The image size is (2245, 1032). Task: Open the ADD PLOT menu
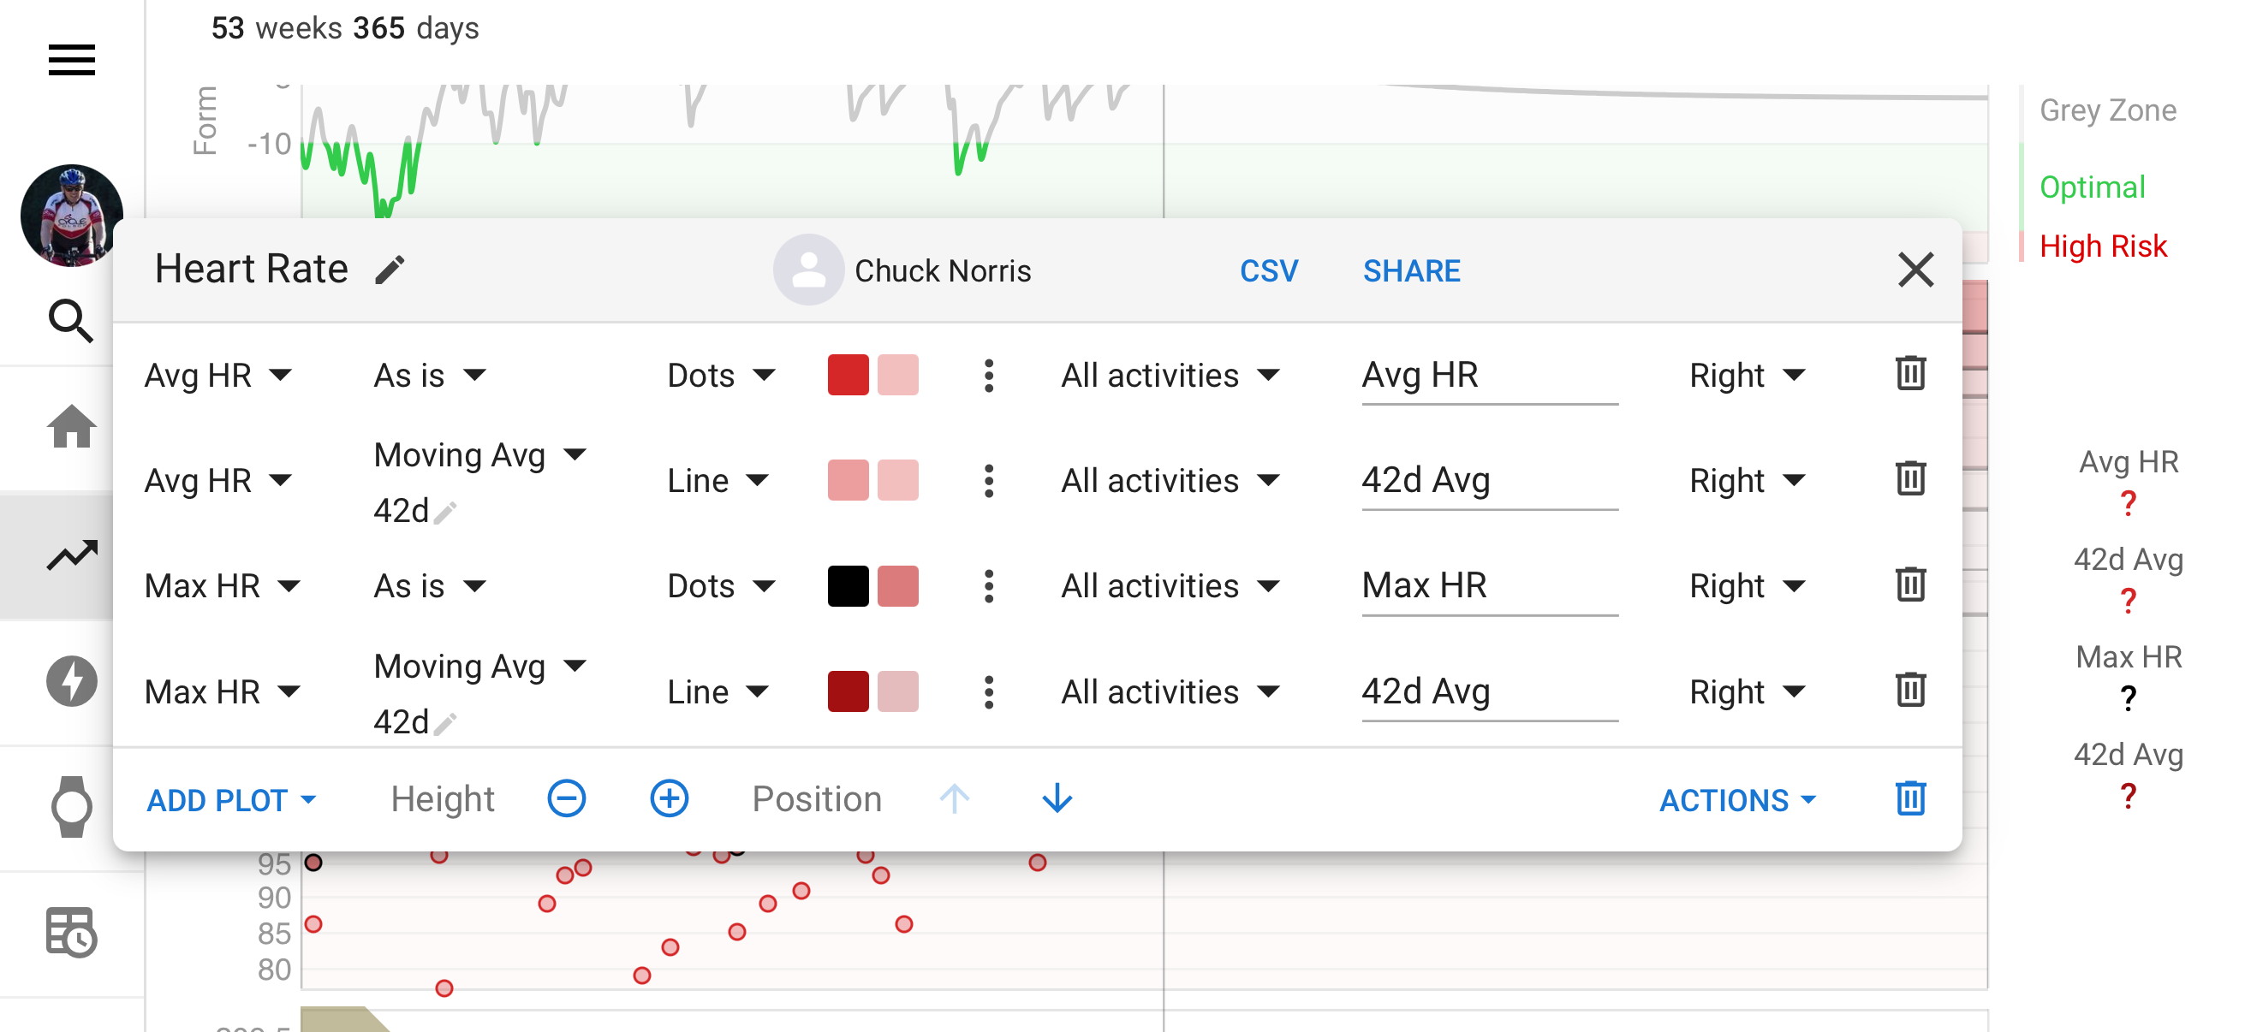point(231,799)
